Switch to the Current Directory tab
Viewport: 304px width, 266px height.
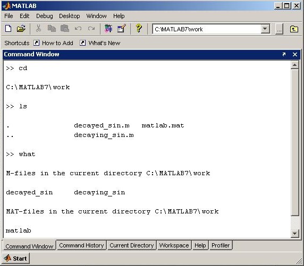pyautogui.click(x=132, y=245)
